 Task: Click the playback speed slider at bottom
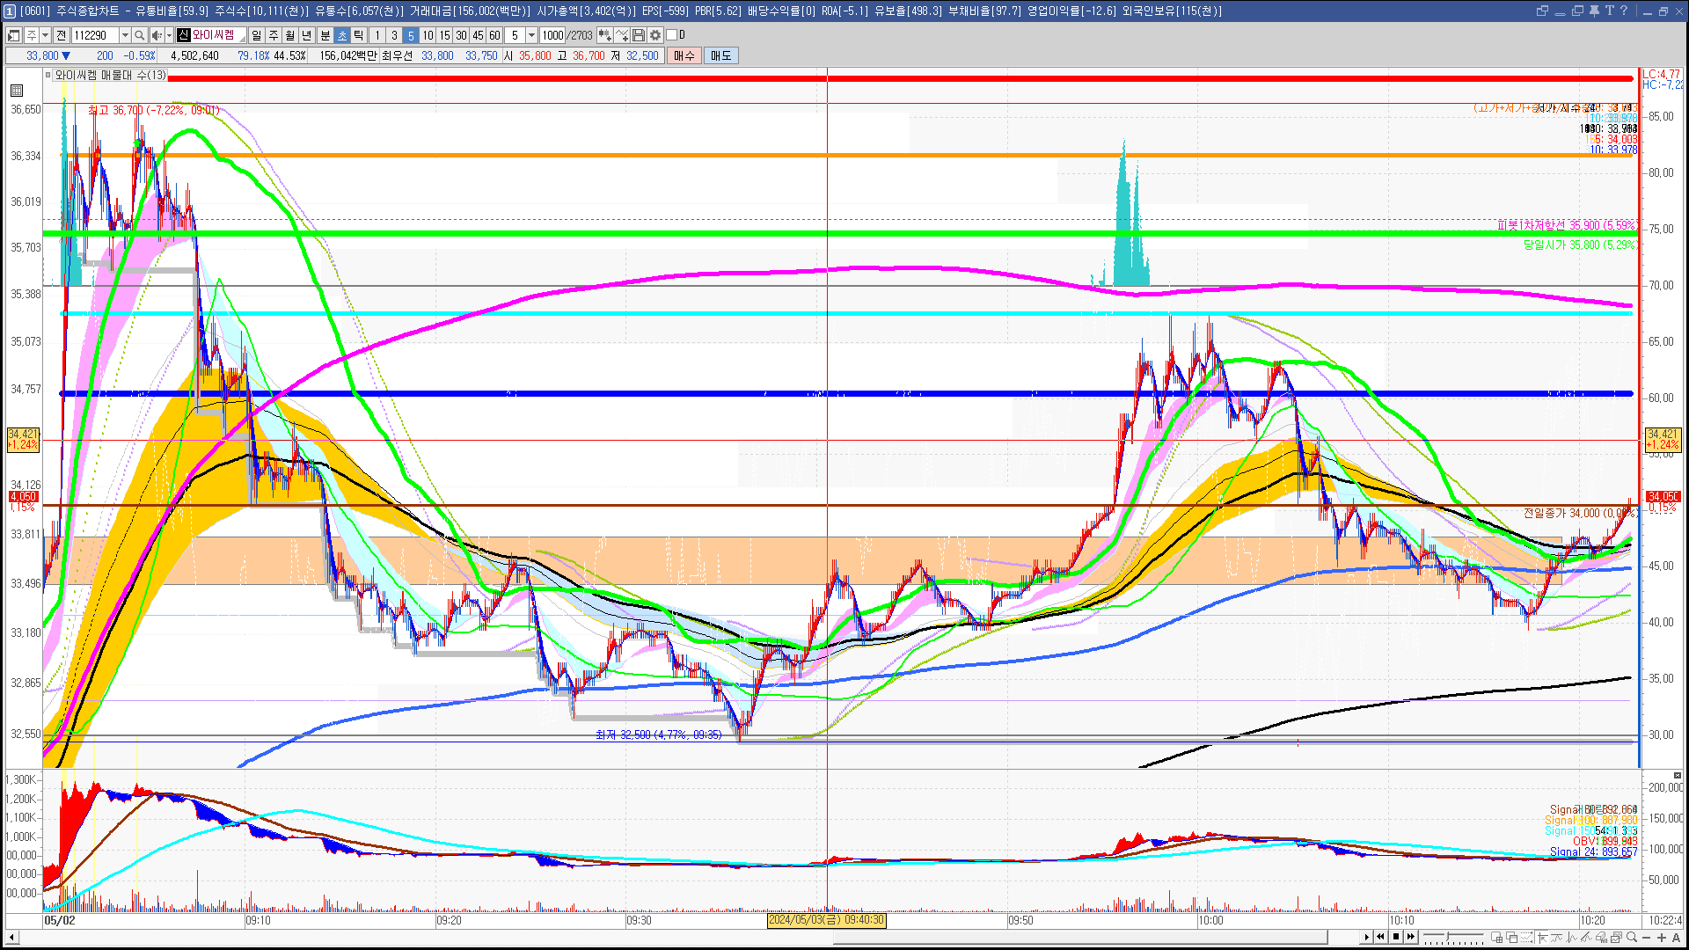coord(1452,937)
